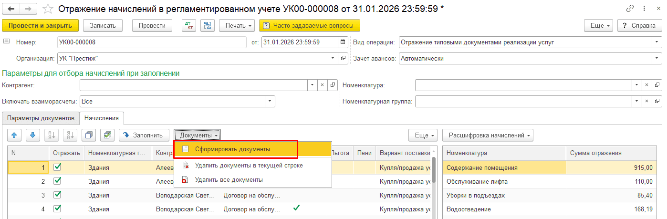
Task: Click the back navigation arrow icon
Action: pyautogui.click(x=11, y=9)
